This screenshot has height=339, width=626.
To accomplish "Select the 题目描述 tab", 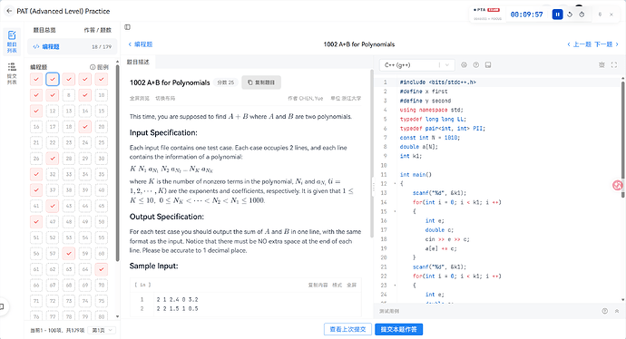I will point(138,62).
